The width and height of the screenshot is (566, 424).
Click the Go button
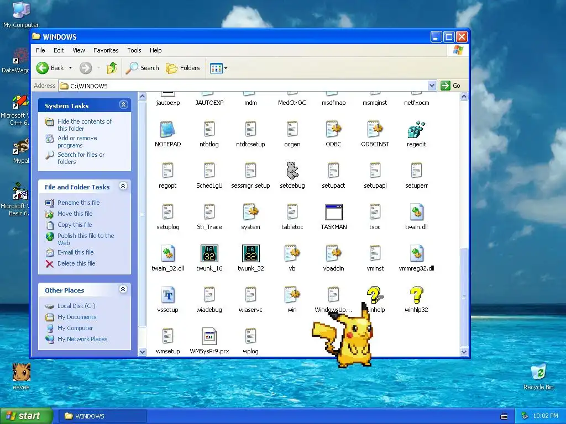coord(451,86)
